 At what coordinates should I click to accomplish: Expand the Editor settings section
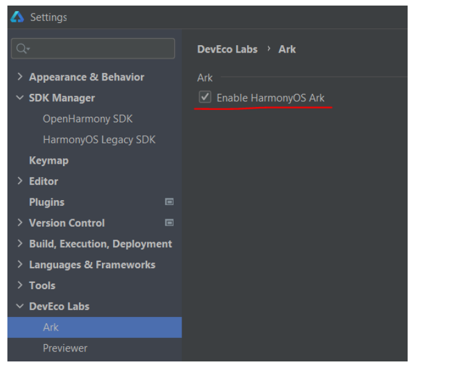(x=20, y=181)
